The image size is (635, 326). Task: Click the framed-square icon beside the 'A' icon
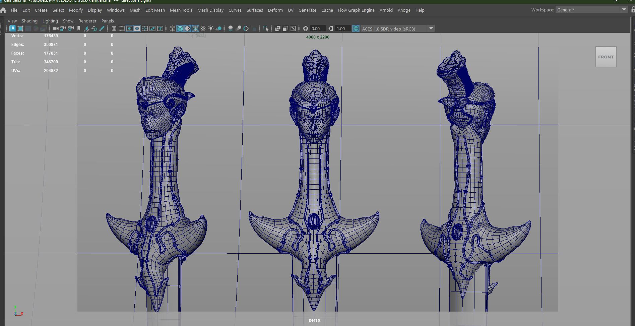pos(20,28)
